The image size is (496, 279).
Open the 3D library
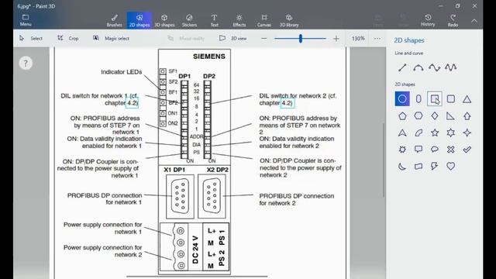click(289, 21)
